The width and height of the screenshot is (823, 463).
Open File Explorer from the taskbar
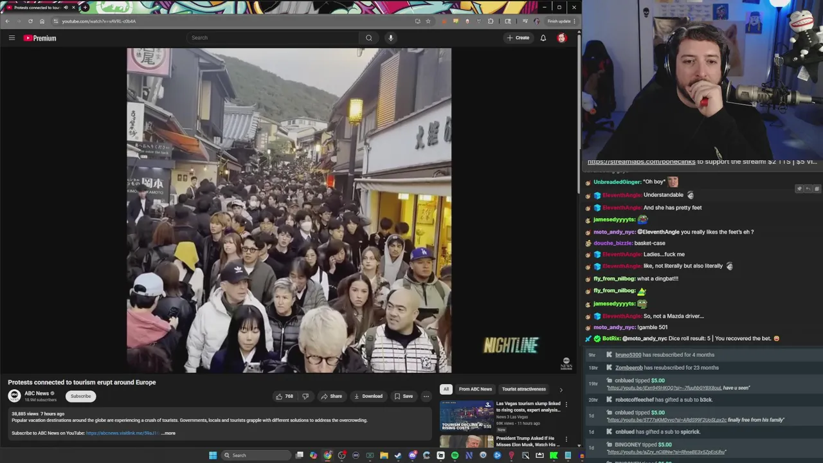(384, 455)
